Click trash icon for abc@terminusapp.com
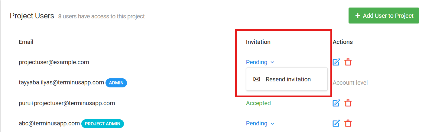The height and width of the screenshot is (132, 422). 348,123
